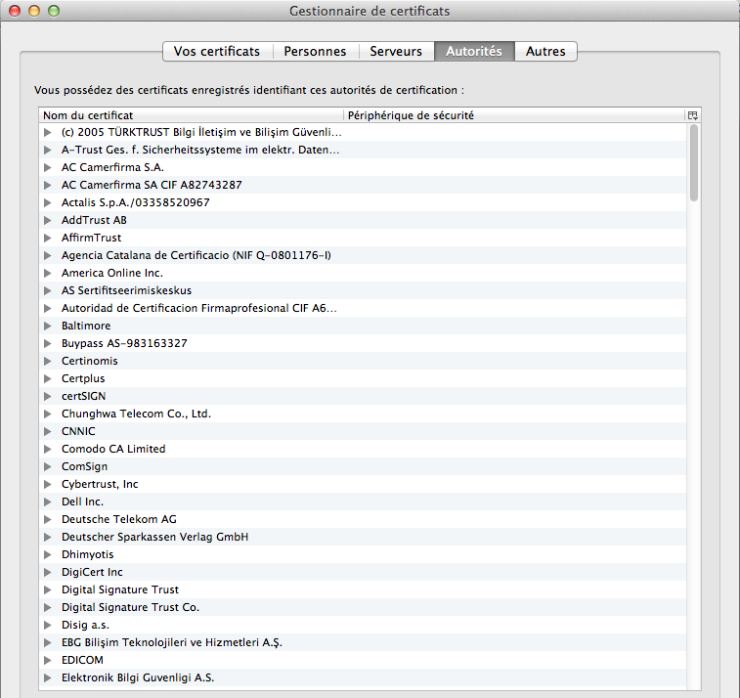Expand the A-Trust Ges. f. Sicherheitssysteme entry
This screenshot has height=698, width=740.
pos(47,150)
